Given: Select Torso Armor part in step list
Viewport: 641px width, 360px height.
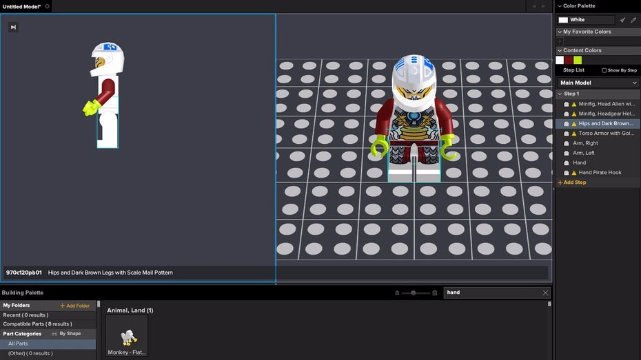Looking at the screenshot, I should pos(605,134).
